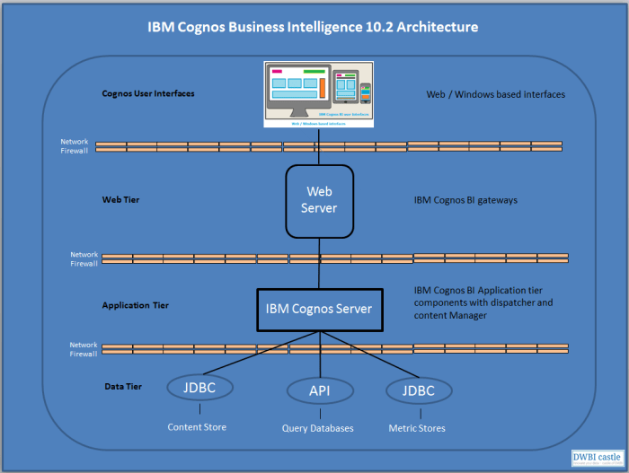Click the Application Tier label
The image size is (629, 473).
tap(136, 306)
